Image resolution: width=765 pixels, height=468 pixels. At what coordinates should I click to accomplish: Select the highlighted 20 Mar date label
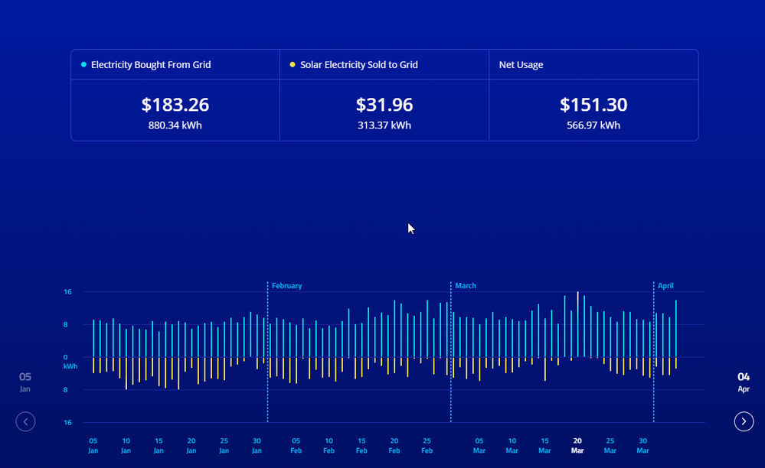click(577, 445)
